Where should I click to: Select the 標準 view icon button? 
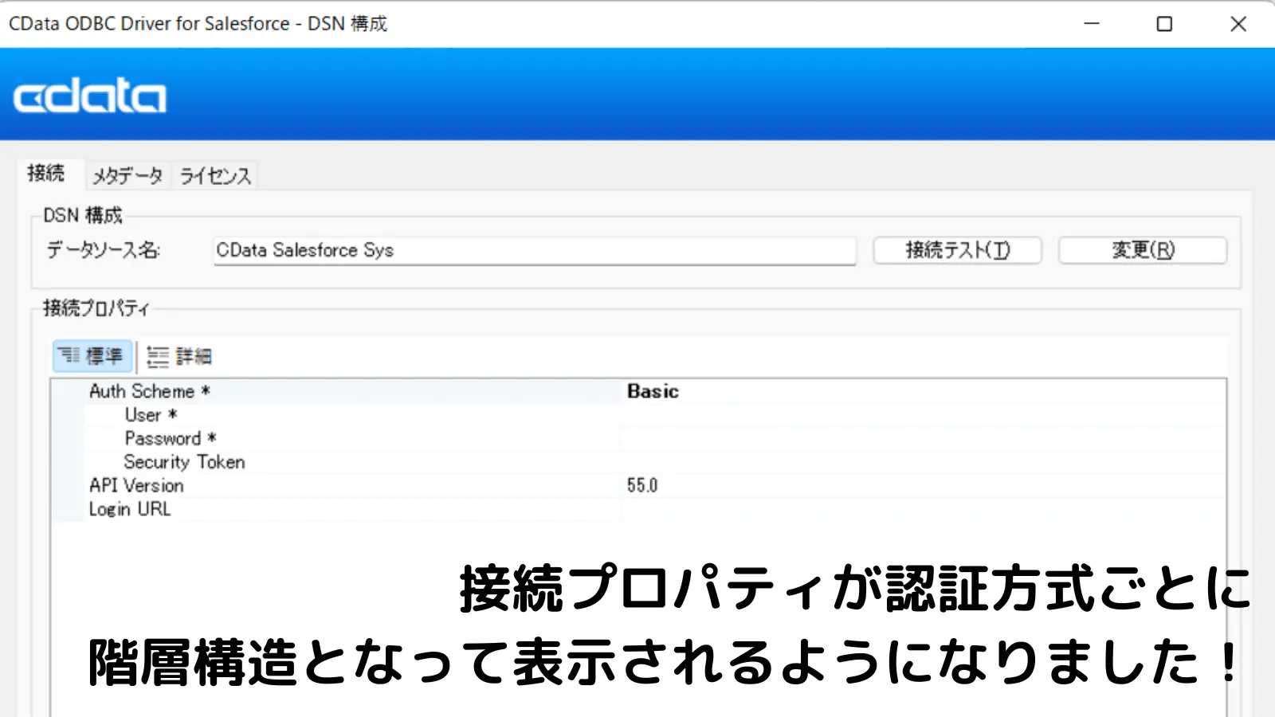pyautogui.click(x=92, y=356)
